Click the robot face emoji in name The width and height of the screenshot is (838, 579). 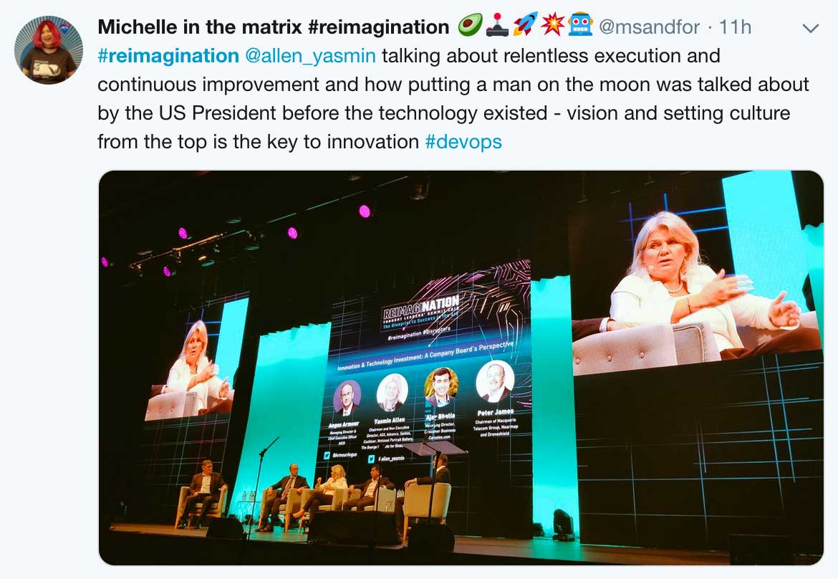[x=580, y=25]
